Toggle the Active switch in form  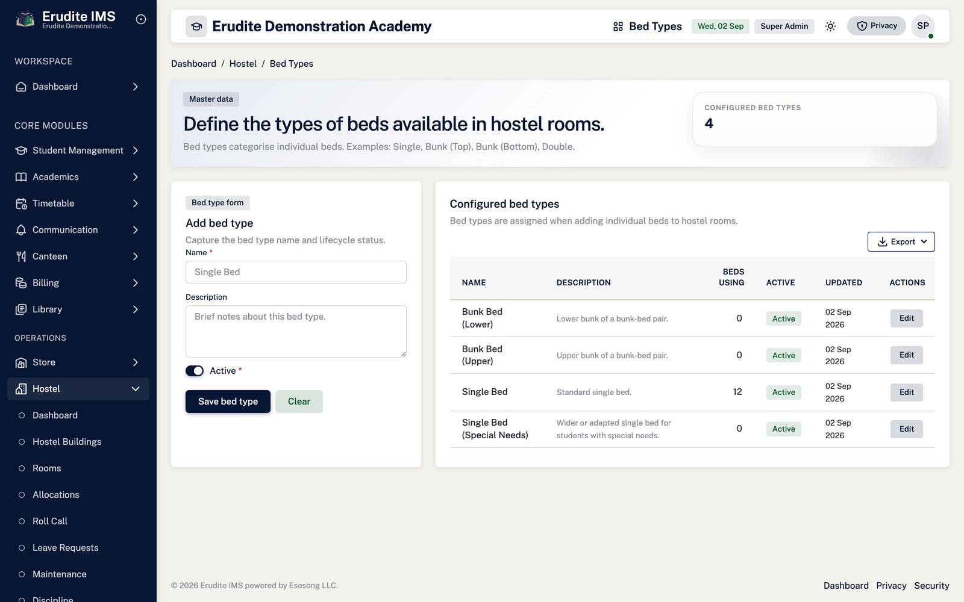(x=195, y=371)
